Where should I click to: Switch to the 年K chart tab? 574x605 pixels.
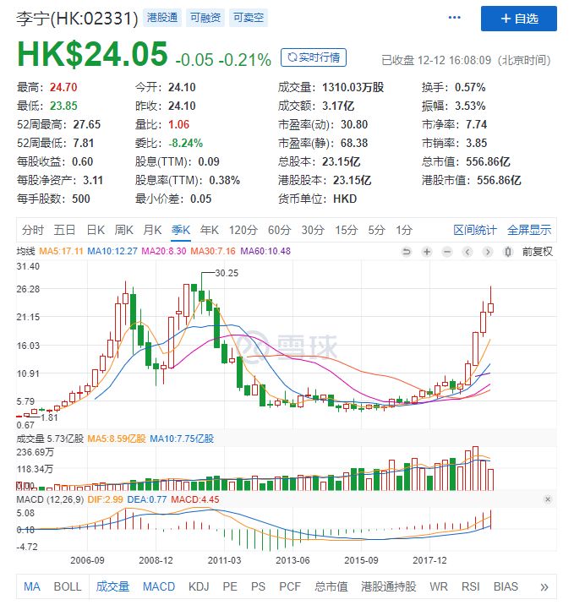[x=209, y=230]
